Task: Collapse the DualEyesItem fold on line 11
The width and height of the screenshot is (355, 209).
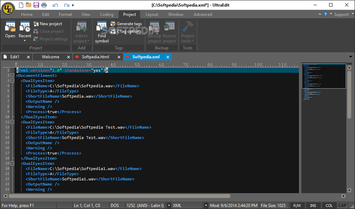Action: click(12, 122)
